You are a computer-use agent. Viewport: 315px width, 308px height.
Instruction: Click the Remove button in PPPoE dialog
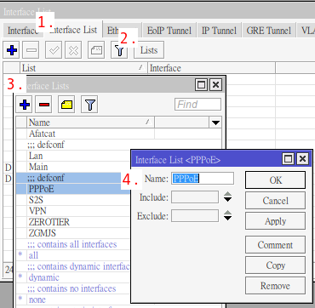click(x=275, y=286)
